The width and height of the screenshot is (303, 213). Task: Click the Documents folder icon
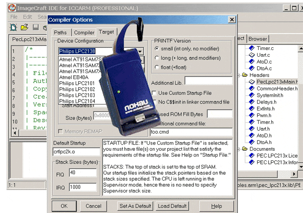pos(245,149)
